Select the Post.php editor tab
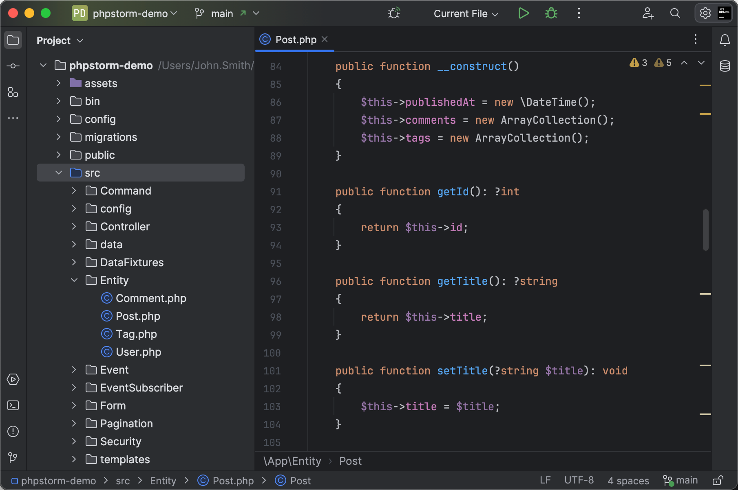The height and width of the screenshot is (490, 738). coord(295,39)
